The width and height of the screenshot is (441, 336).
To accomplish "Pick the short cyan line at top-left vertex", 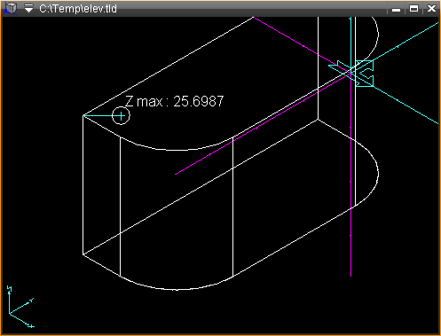I will coord(98,116).
